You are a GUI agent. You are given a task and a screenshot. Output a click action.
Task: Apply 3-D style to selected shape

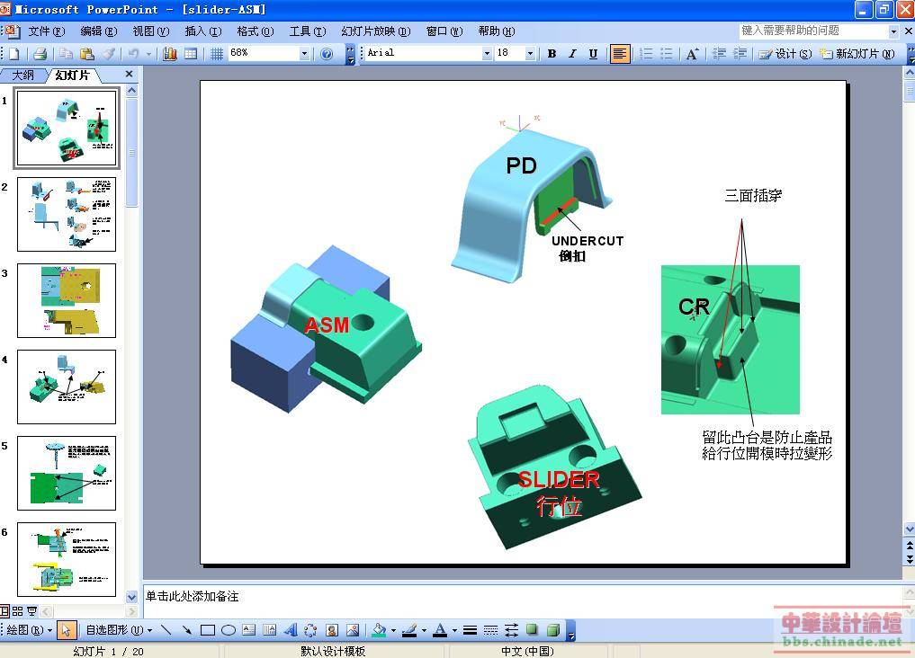[553, 630]
